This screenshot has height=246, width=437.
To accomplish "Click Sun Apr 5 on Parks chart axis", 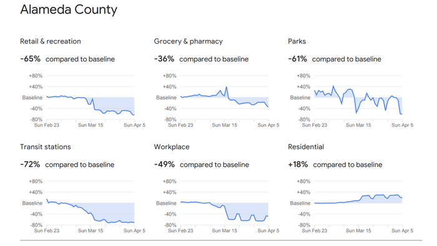I will [402, 125].
